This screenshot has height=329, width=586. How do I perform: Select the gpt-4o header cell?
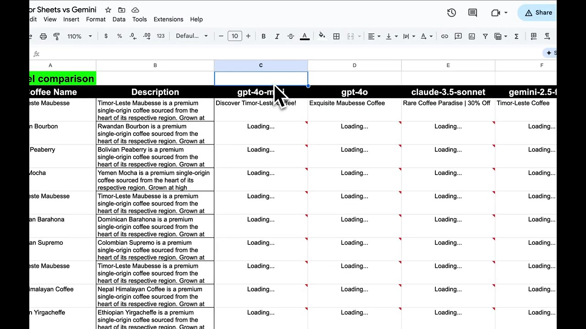(354, 92)
